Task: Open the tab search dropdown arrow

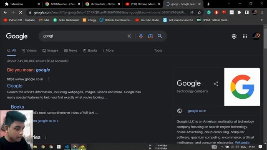Action: click(229, 4)
